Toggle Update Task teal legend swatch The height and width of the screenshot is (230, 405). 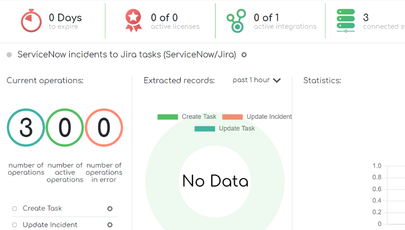[x=205, y=129]
